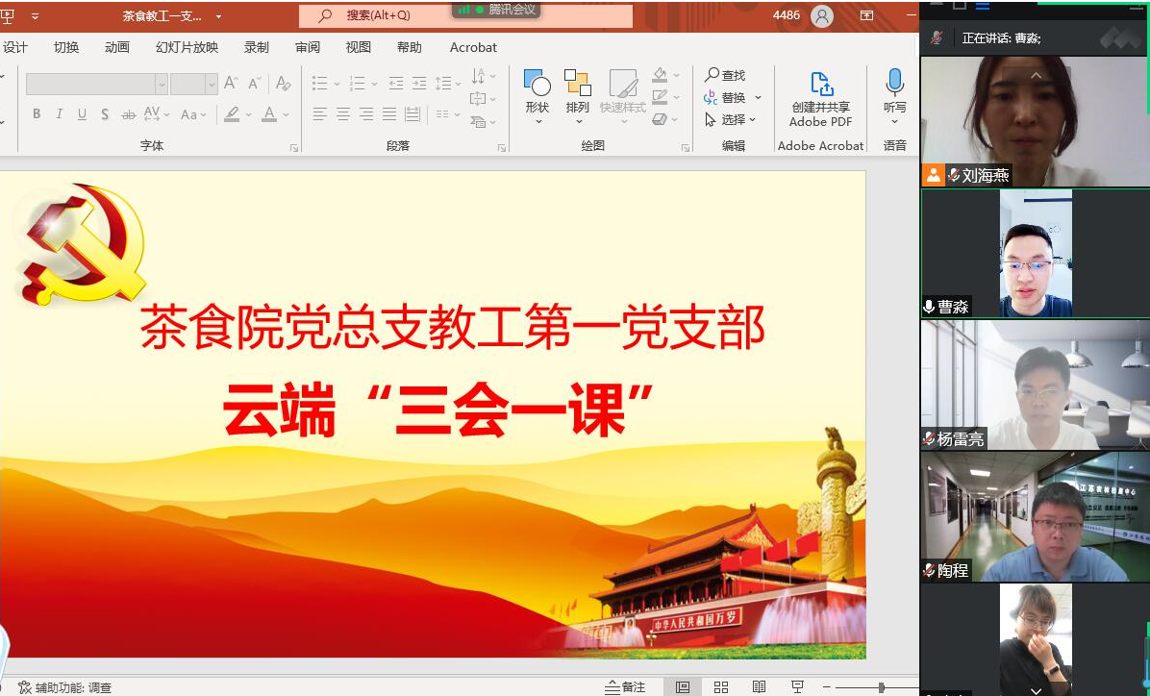Switch to slide sorter view icon

[x=720, y=686]
